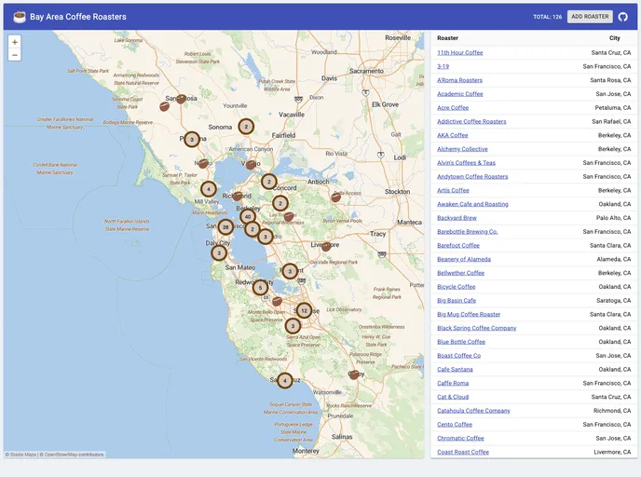The height and width of the screenshot is (477, 641).
Task: Open the Coast Roast Coffee link
Action: coord(463,452)
